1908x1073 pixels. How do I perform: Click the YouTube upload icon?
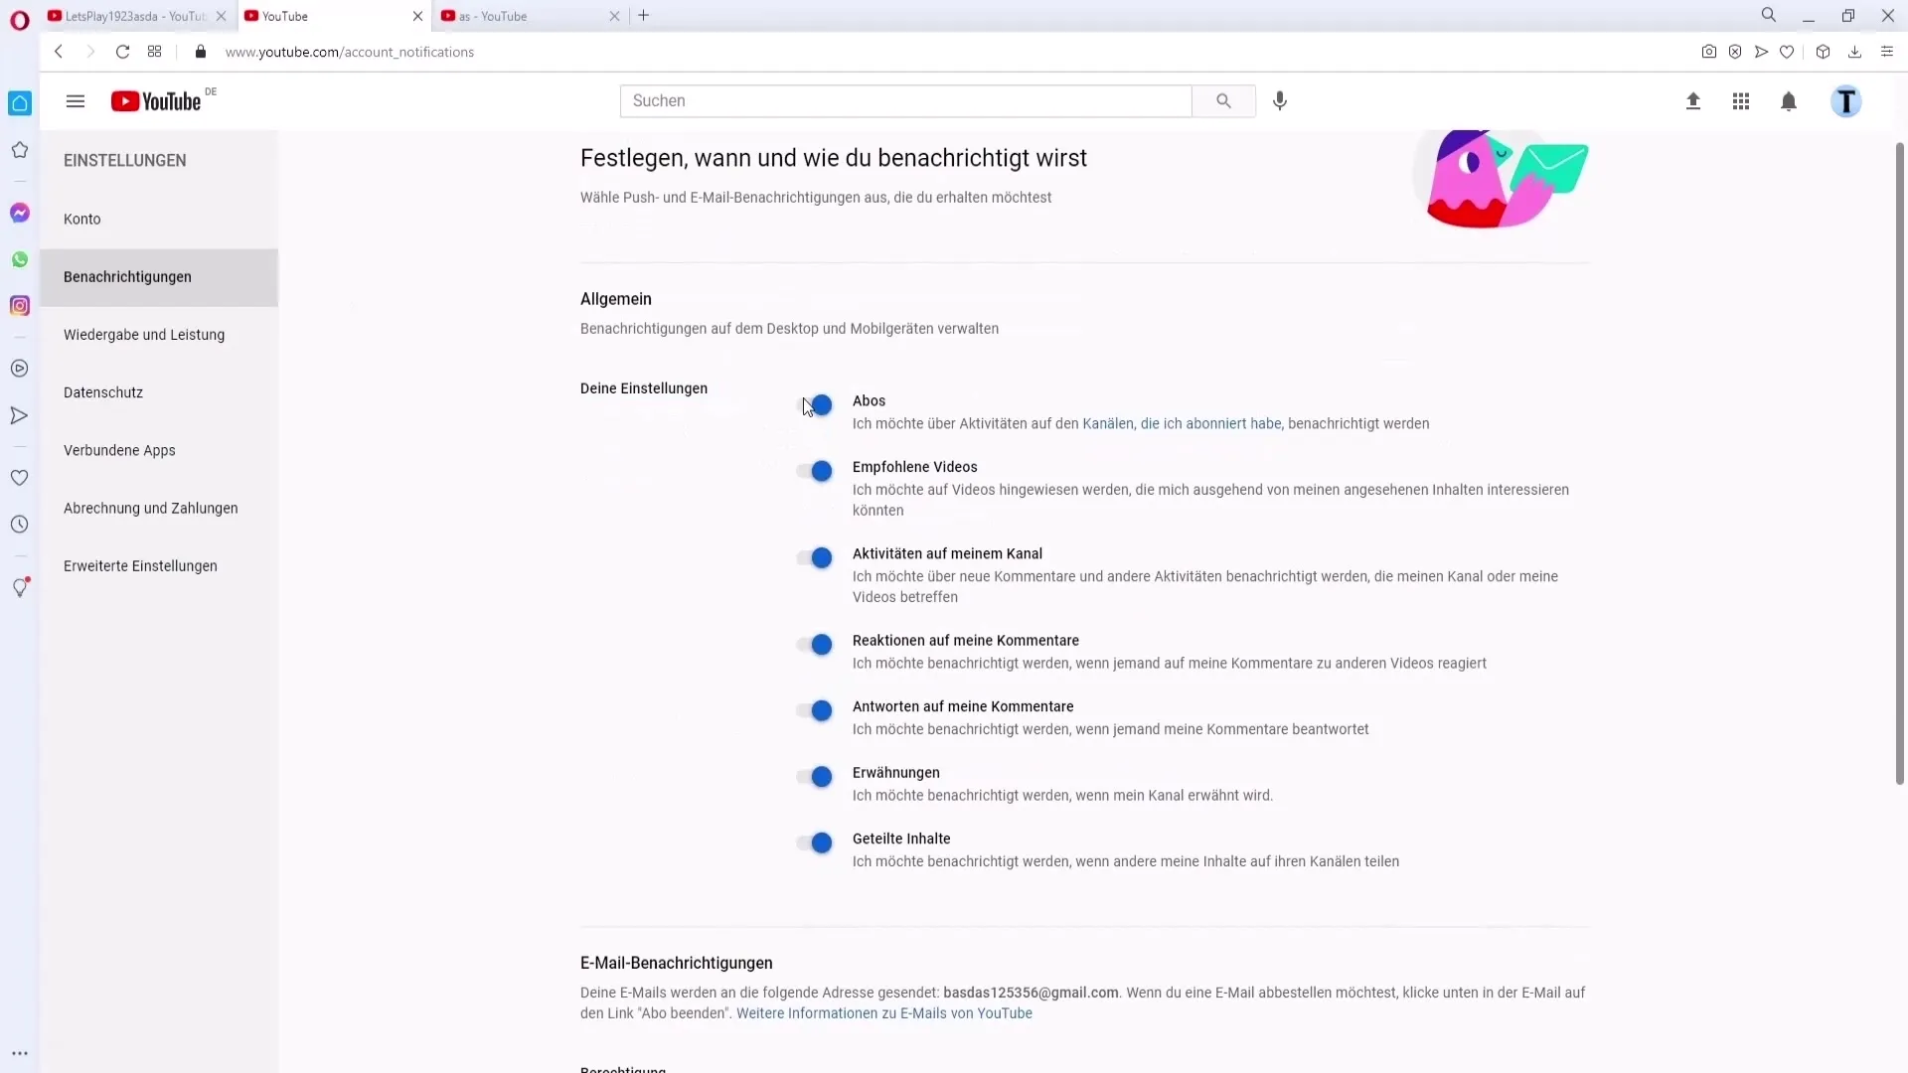click(x=1693, y=101)
